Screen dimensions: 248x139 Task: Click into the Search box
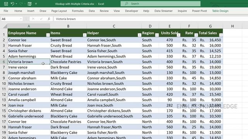click(x=160, y=3)
